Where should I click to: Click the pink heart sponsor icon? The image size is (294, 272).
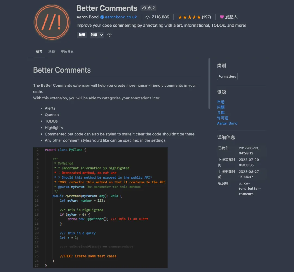pos(222,17)
